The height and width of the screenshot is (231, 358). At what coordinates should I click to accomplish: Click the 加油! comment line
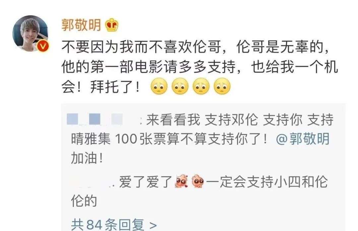point(87,158)
